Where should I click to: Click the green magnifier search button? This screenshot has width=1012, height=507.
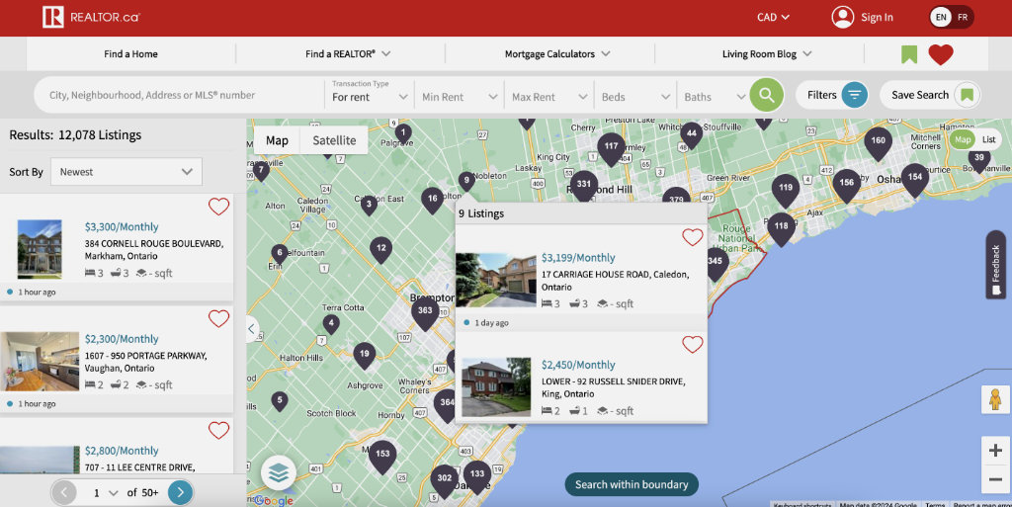tap(766, 95)
